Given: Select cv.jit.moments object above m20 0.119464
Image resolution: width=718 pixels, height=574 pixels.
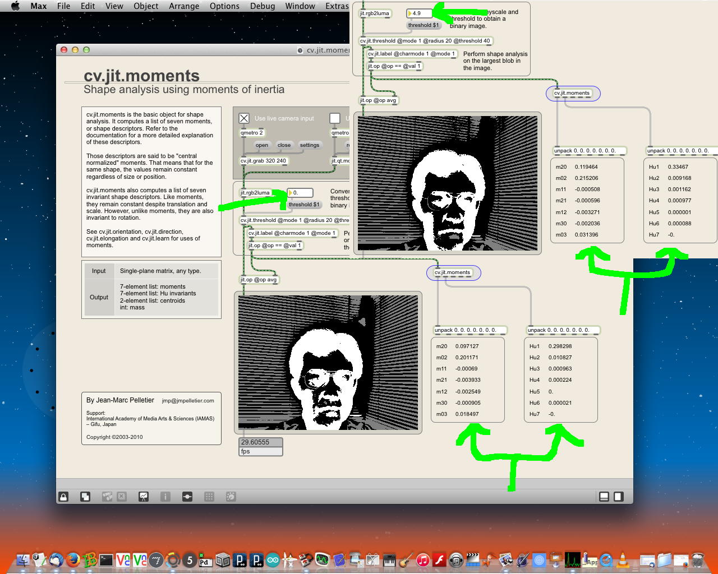Looking at the screenshot, I should (x=573, y=94).
